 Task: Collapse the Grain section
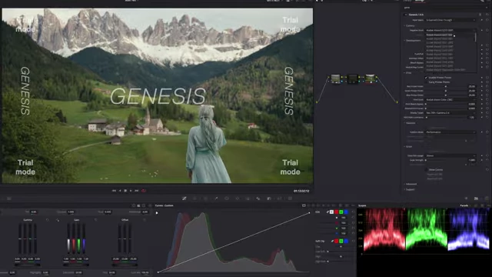408,147
